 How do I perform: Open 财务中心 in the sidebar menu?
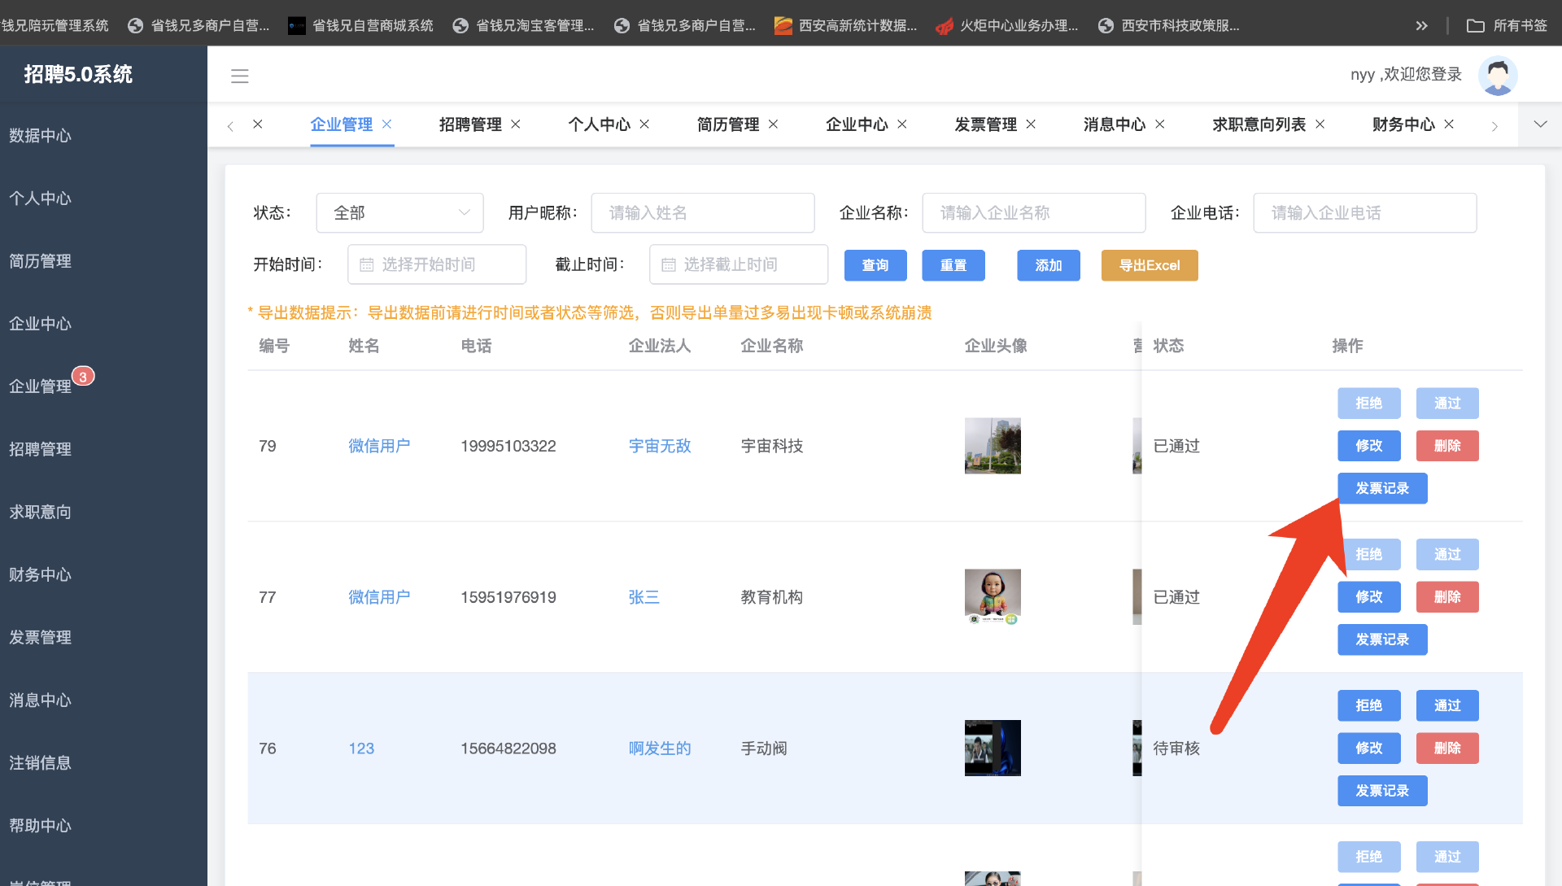[41, 574]
